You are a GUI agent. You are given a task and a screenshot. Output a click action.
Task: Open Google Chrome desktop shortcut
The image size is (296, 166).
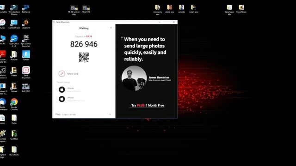14,104
